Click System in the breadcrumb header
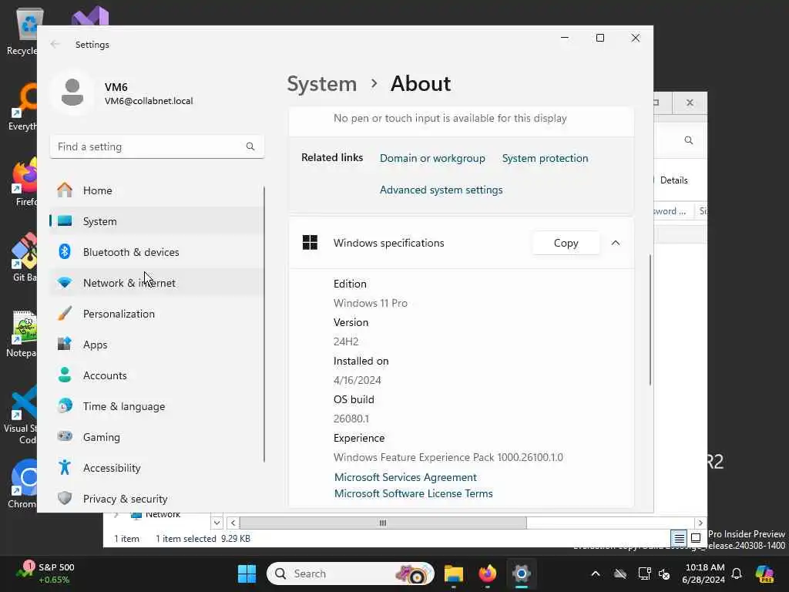 [321, 83]
